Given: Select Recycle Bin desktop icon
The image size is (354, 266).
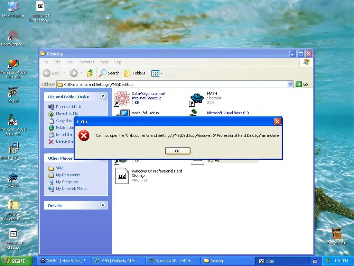Looking at the screenshot, I should (x=337, y=236).
